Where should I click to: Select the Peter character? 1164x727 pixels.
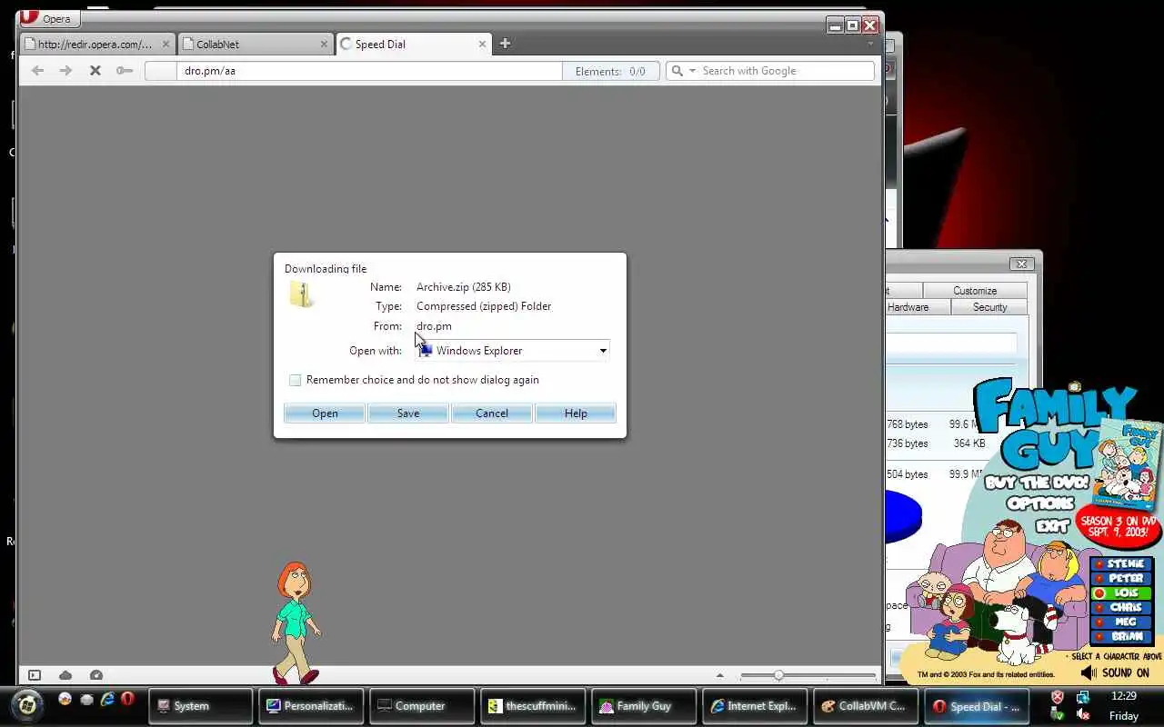pos(1119,579)
